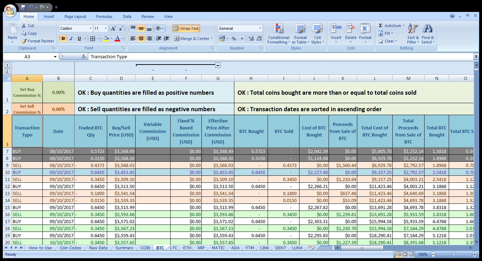Show outline level 1 columns
The height and width of the screenshot is (261, 482).
pyautogui.click(x=7, y=65)
